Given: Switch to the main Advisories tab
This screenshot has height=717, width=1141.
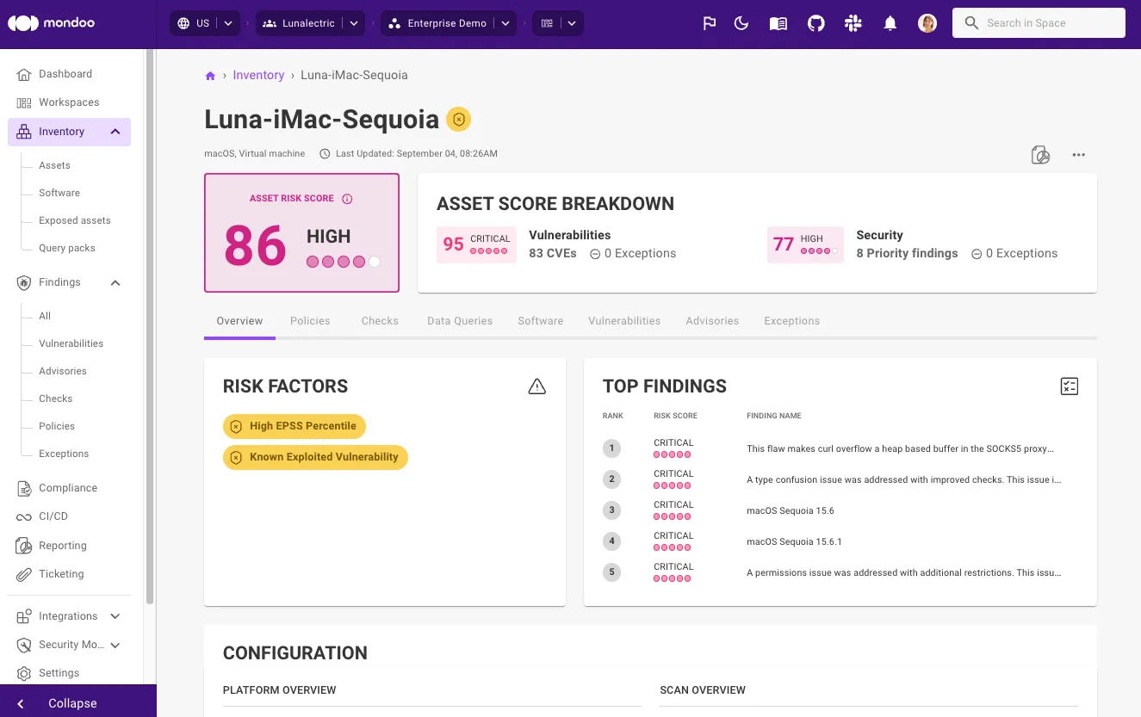Looking at the screenshot, I should pyautogui.click(x=712, y=321).
